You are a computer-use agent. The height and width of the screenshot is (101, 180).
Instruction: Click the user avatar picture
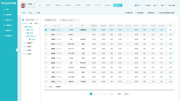click(x=23, y=5)
